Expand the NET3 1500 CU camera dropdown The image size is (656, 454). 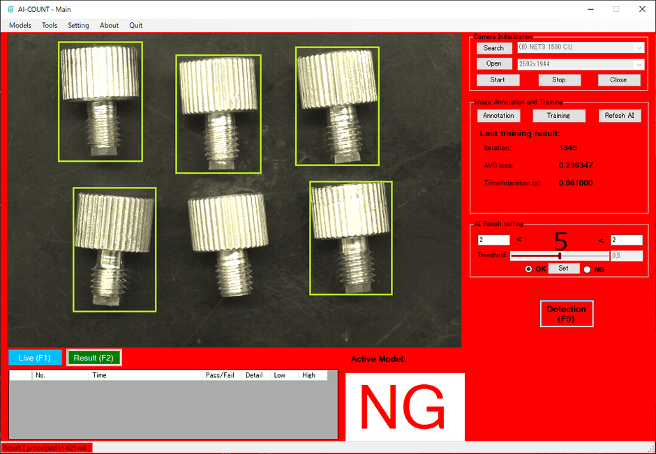click(x=639, y=48)
